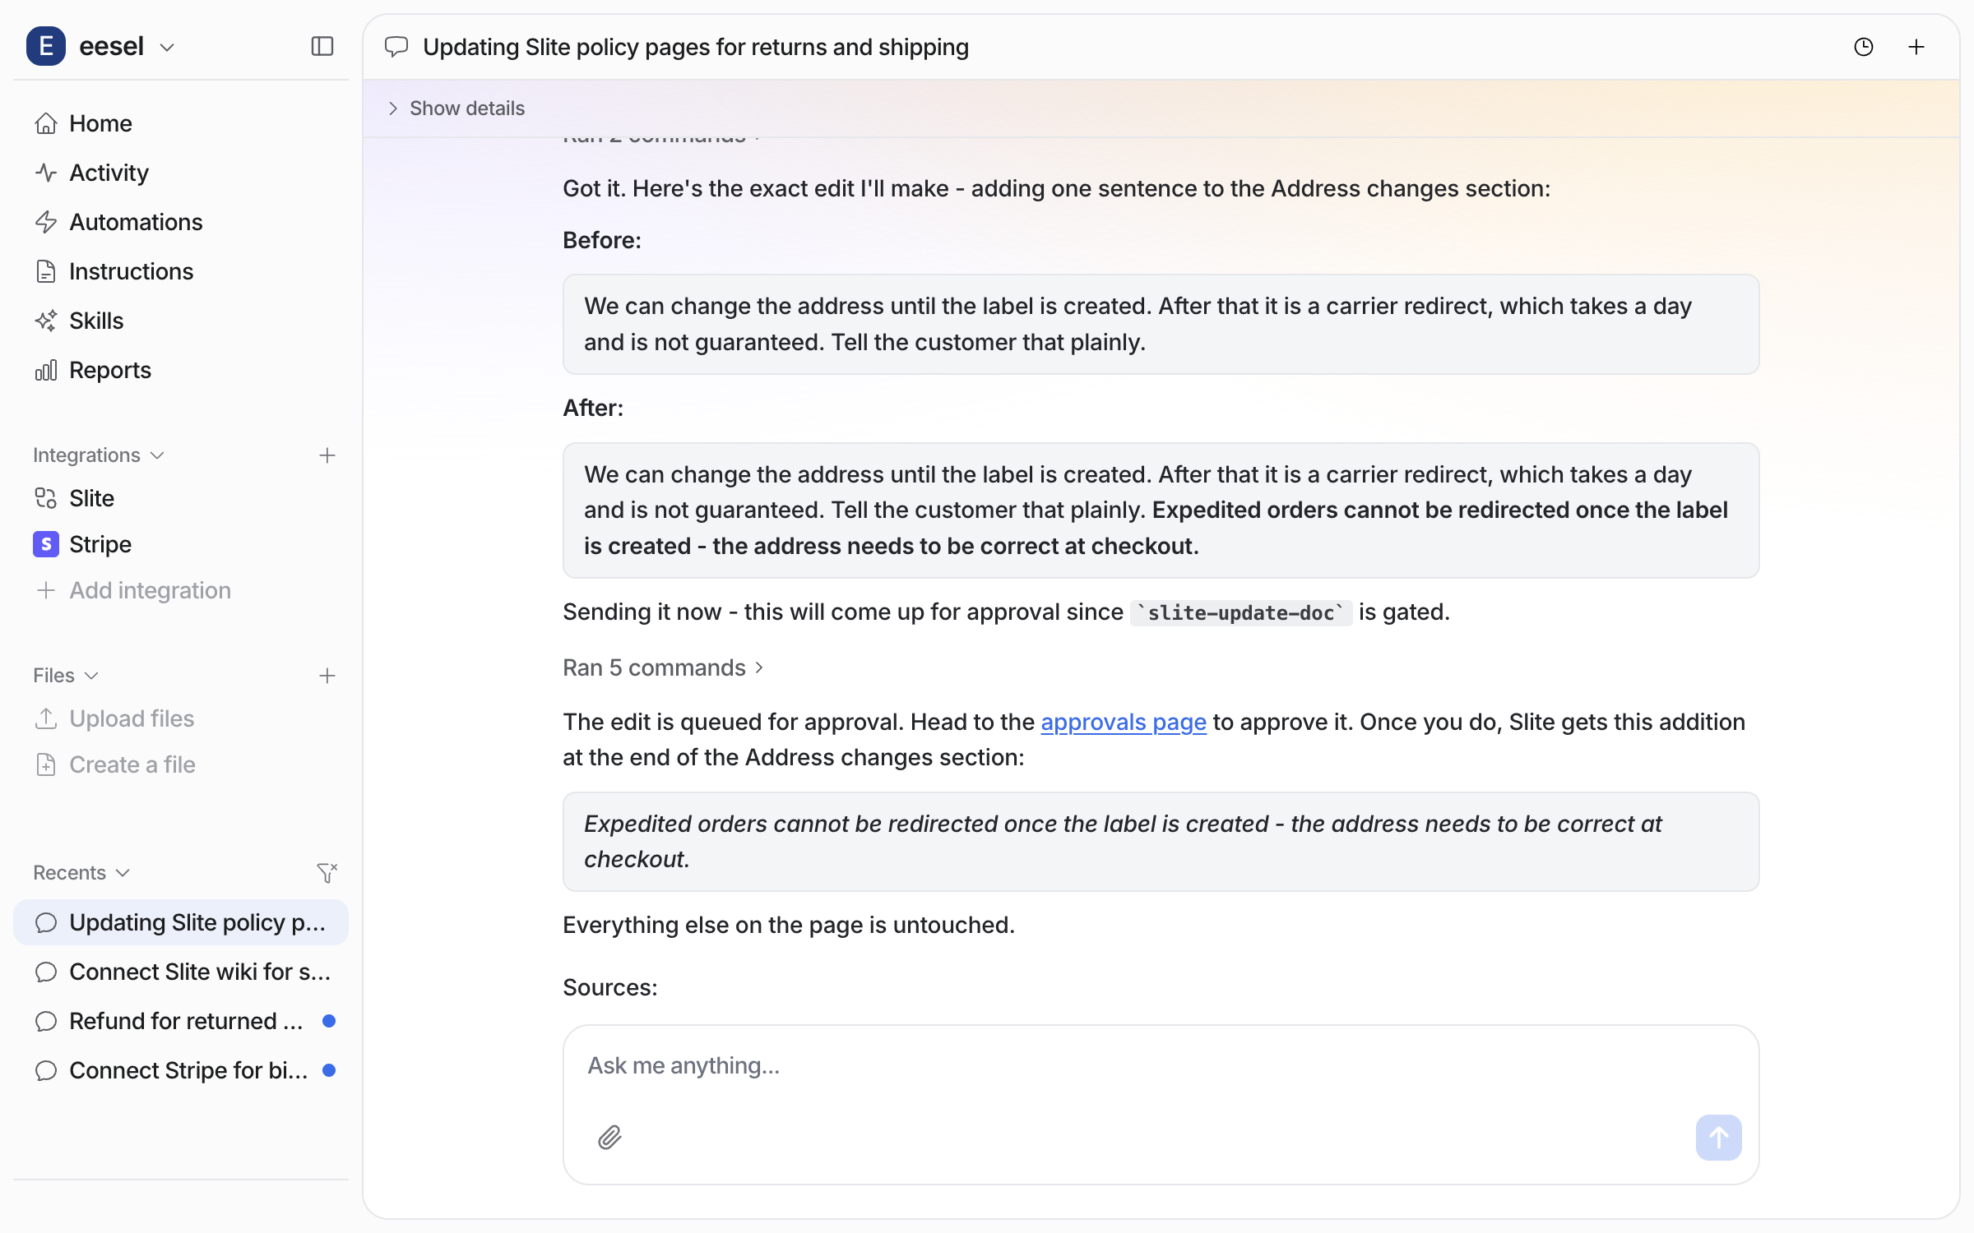Collapse the sidebar with the panel icon
The width and height of the screenshot is (1974, 1233).
click(x=322, y=46)
